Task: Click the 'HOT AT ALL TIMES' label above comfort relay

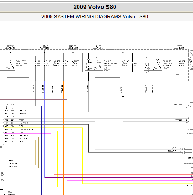Action: pos(10,47)
